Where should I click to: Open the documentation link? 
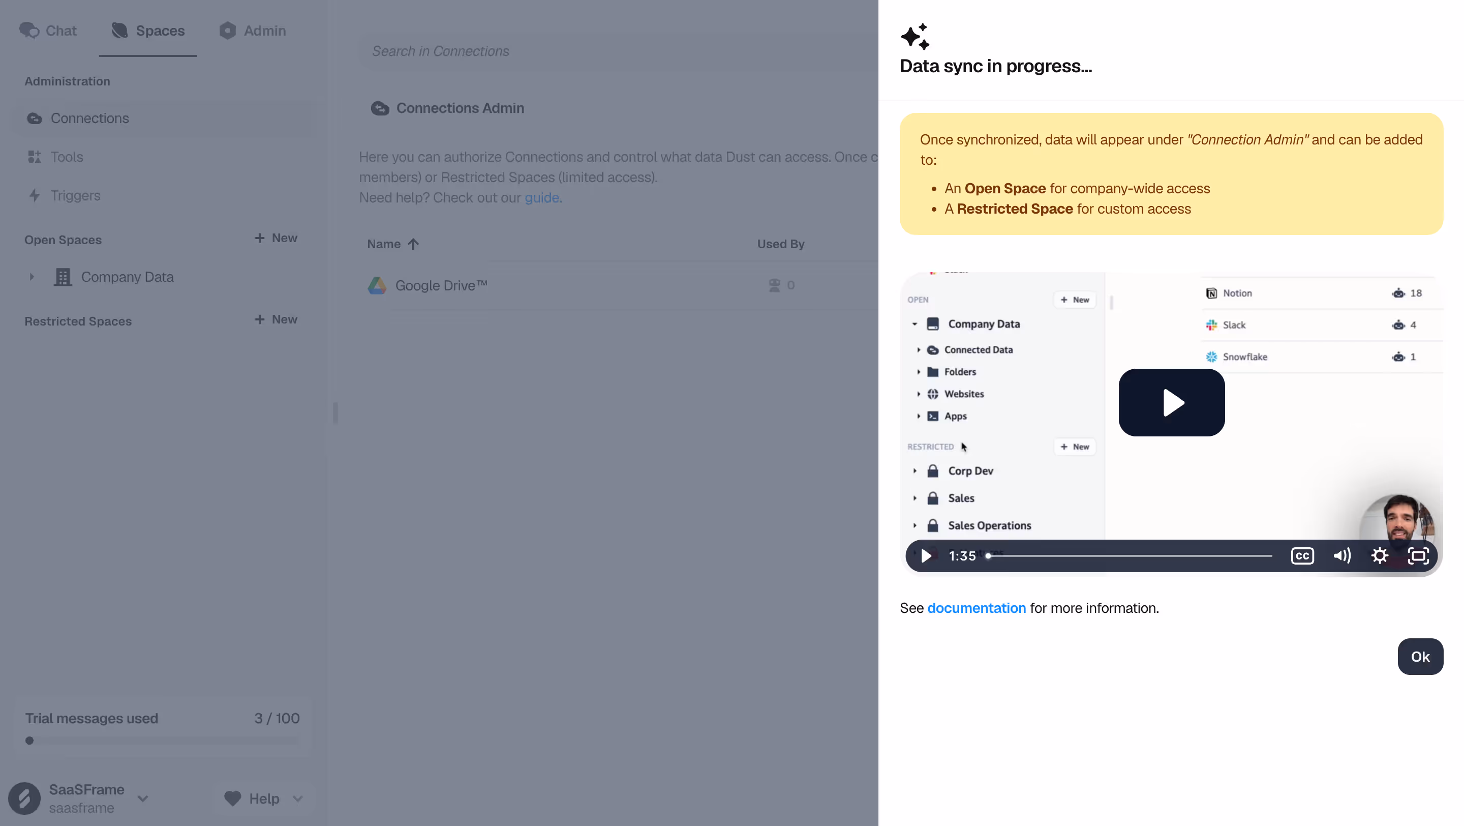tap(977, 608)
